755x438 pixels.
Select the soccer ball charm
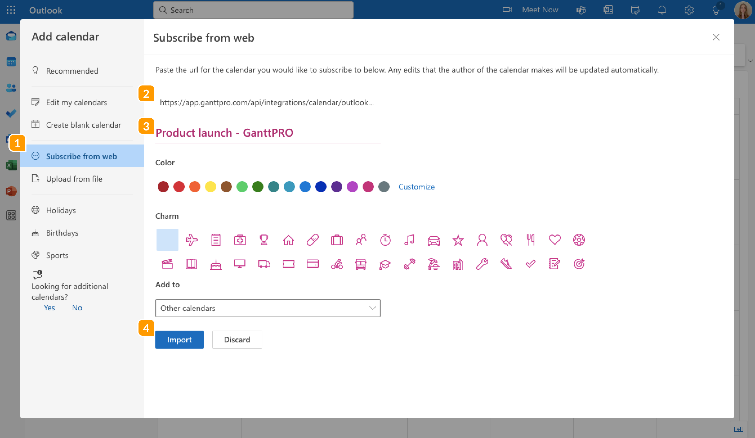pyautogui.click(x=579, y=240)
